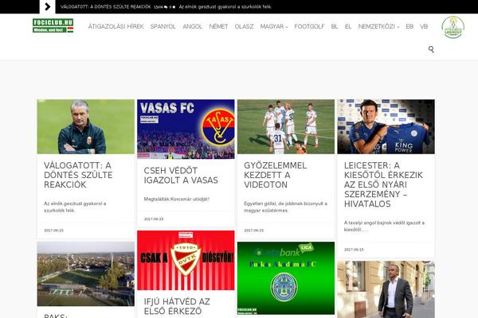Open headline Ifjú hátvéd az első érkező

coord(177,306)
